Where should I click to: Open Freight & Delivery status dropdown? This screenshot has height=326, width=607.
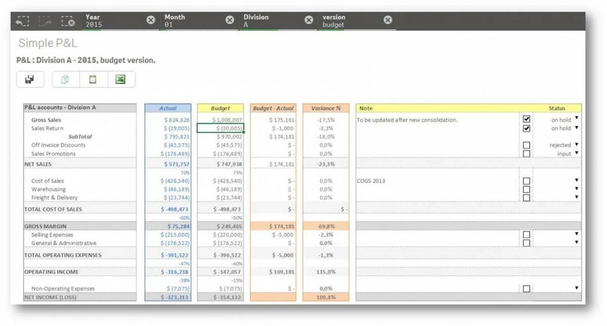coord(576,197)
